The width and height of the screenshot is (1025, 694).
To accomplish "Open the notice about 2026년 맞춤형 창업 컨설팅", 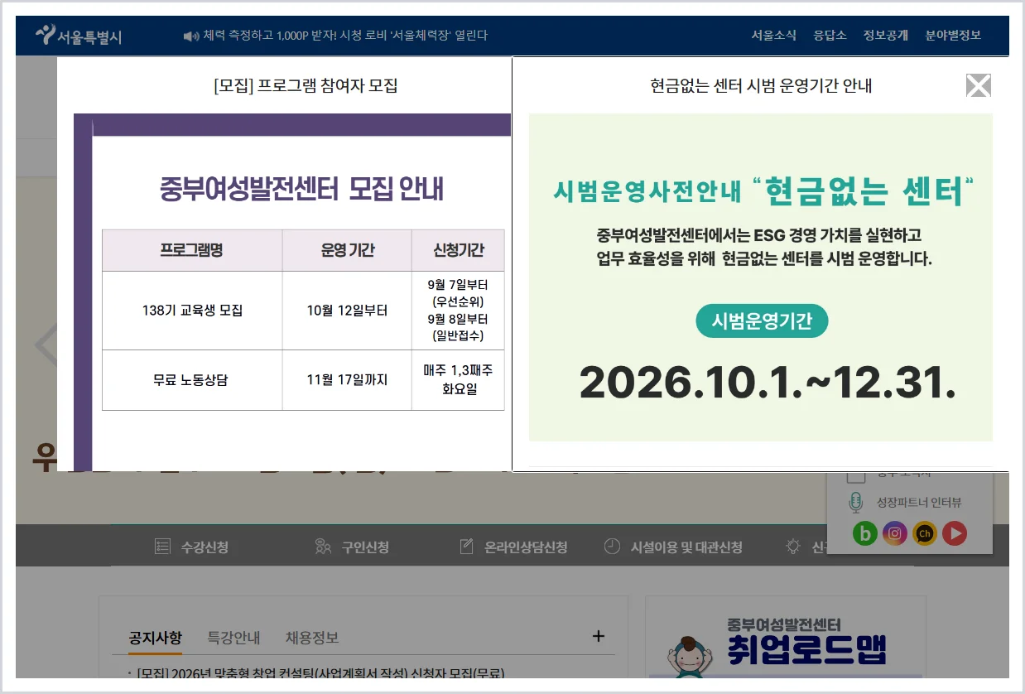I will [x=321, y=673].
